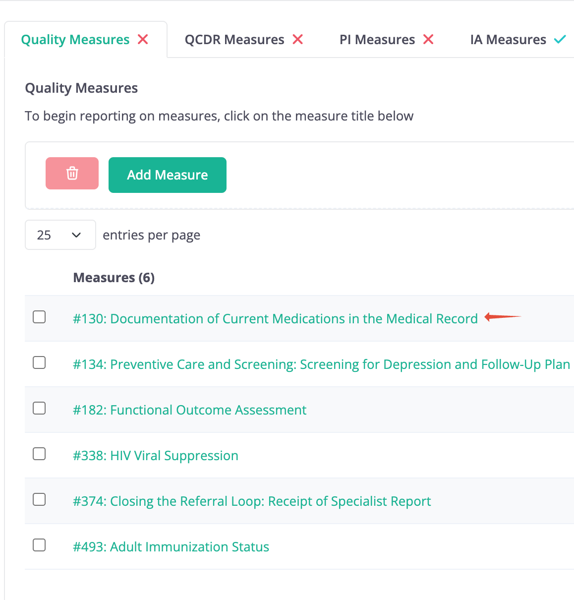574x600 pixels.
Task: Select the #493 Adult Immunization Status checkbox
Action: [39, 545]
